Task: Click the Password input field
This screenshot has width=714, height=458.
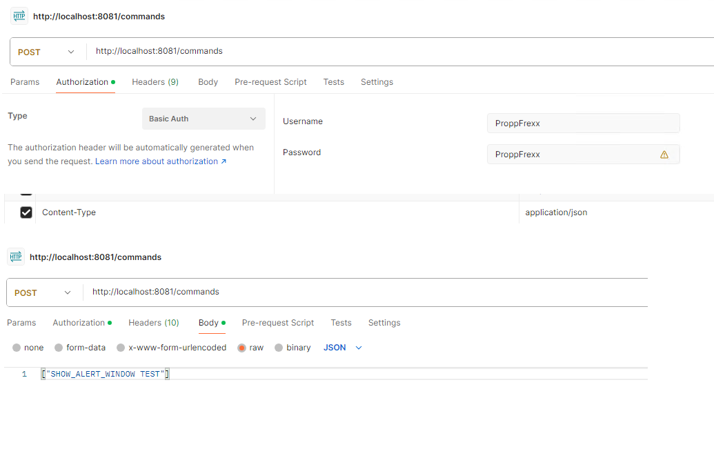Action: pyautogui.click(x=573, y=155)
